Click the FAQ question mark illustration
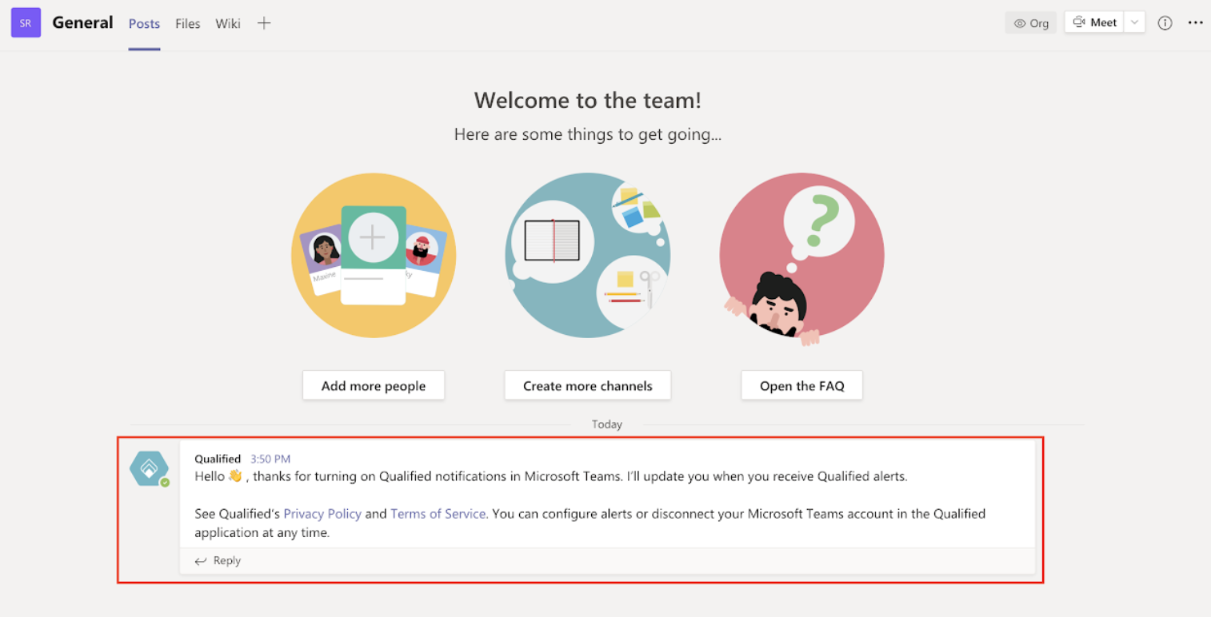The width and height of the screenshot is (1211, 617). (x=801, y=260)
